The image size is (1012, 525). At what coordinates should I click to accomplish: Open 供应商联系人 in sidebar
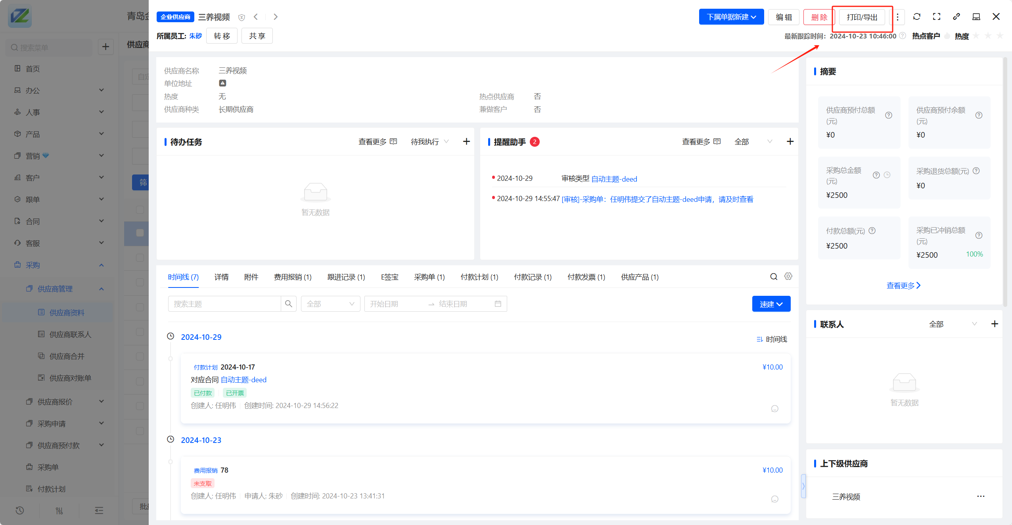[x=70, y=334]
